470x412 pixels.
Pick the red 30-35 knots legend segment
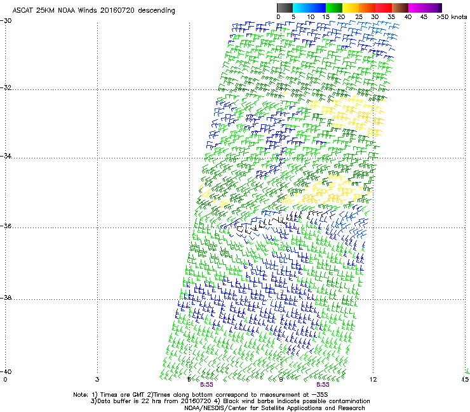[x=384, y=8]
